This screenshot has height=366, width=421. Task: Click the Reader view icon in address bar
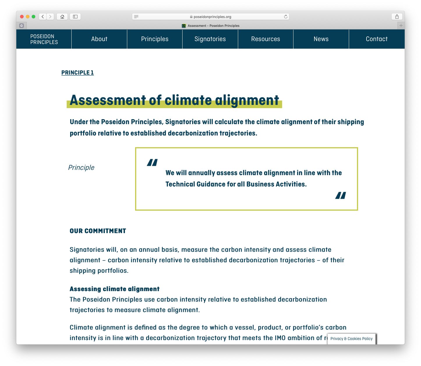(x=136, y=17)
